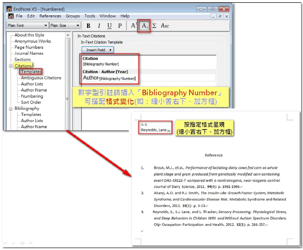The image size is (303, 250).
Task: Select Author Name under Bibliography
Action: coord(34,127)
